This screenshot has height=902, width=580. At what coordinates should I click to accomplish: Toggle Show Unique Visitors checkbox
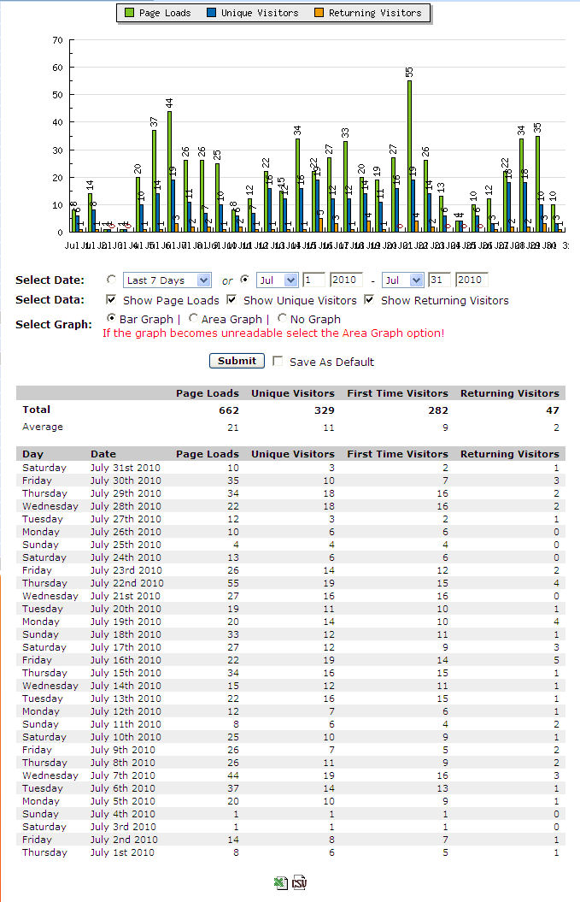pyautogui.click(x=231, y=300)
